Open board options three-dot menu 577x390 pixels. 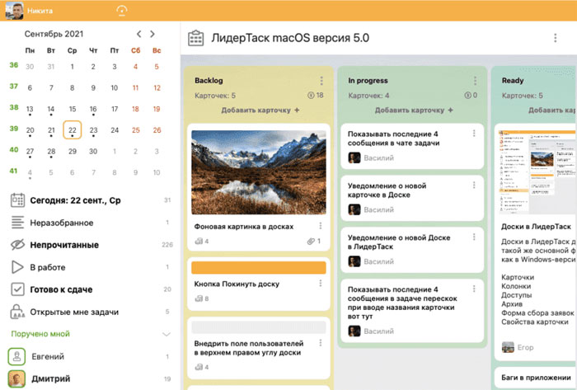click(x=556, y=38)
